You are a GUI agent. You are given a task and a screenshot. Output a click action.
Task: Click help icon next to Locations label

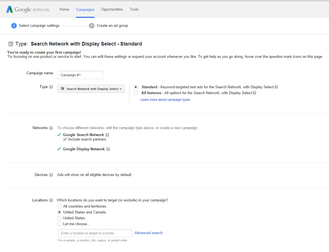point(51,200)
